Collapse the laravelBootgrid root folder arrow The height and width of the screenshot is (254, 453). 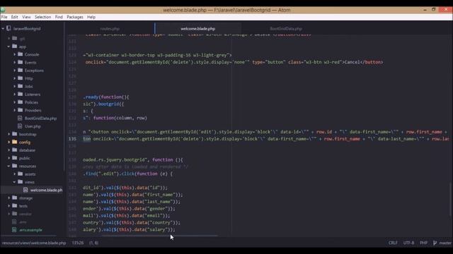[3, 28]
